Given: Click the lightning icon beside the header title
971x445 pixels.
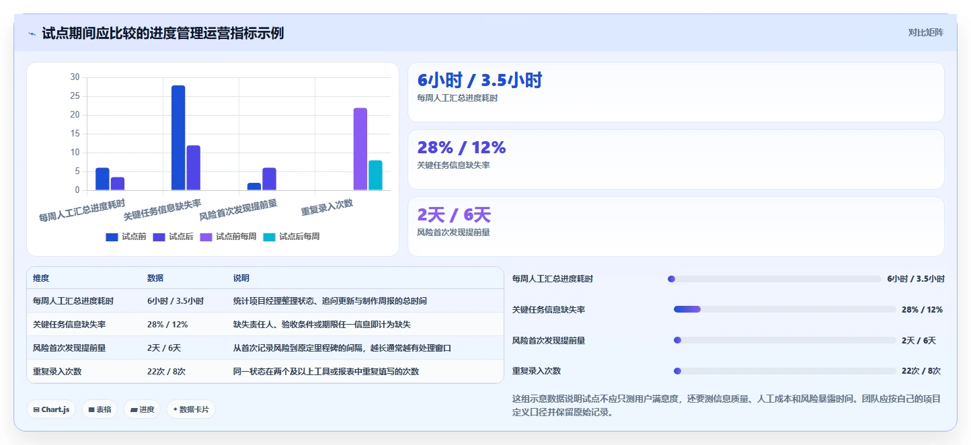Looking at the screenshot, I should pos(32,33).
